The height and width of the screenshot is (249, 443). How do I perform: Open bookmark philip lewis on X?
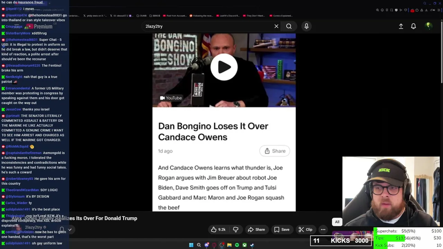[95, 16]
